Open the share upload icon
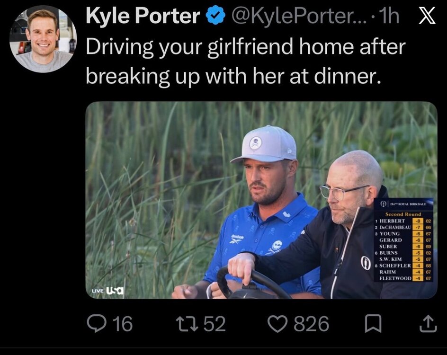 [x=428, y=324]
